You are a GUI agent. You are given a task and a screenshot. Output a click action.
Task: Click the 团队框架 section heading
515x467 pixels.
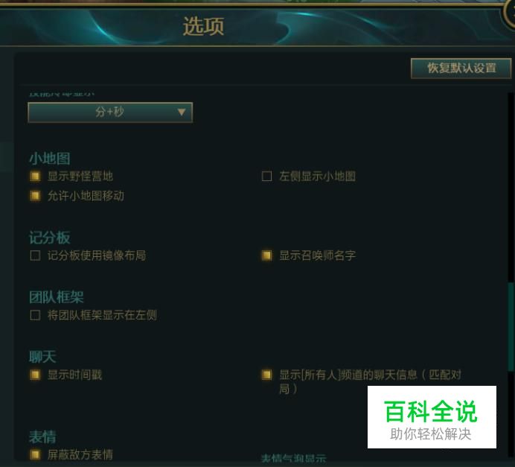56,297
